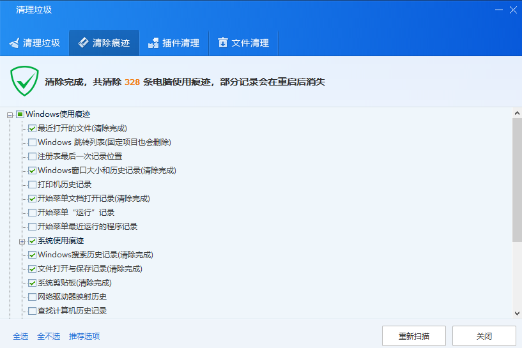Click the 全不选 link
522x348 pixels.
click(49, 336)
